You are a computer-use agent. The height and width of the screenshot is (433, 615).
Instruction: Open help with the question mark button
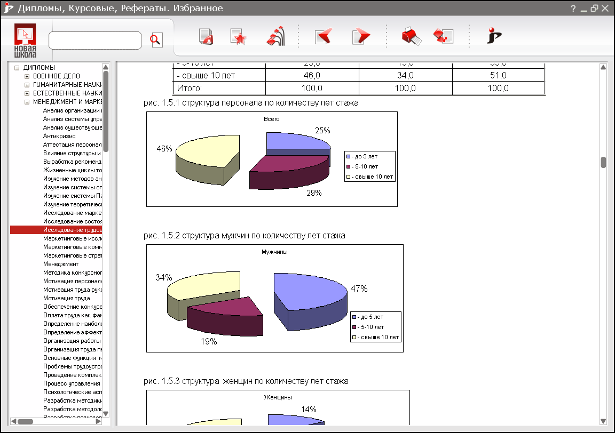coord(573,9)
